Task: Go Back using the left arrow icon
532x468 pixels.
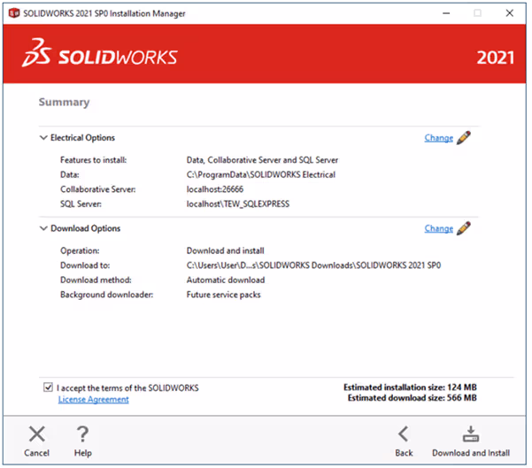Action: pyautogui.click(x=404, y=434)
